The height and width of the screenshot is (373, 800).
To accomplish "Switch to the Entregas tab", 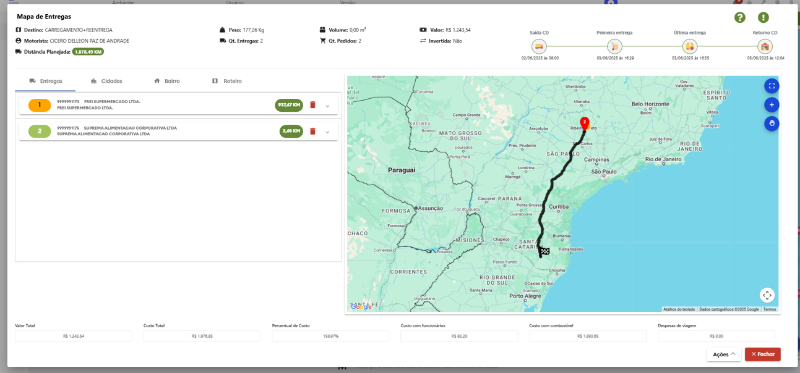I will (46, 81).
